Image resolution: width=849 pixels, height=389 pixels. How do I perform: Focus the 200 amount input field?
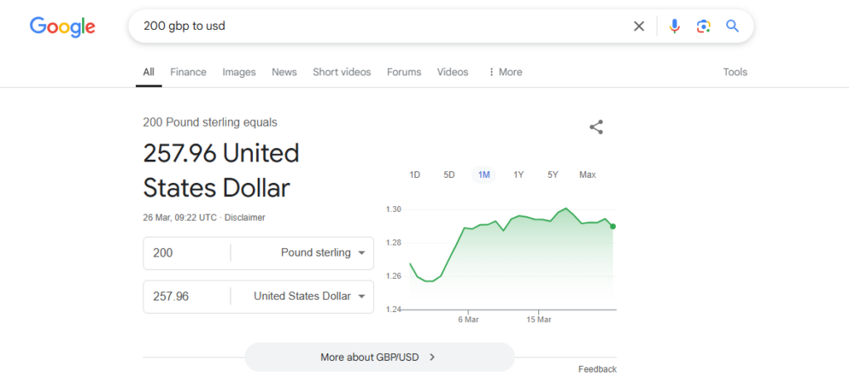coord(187,253)
